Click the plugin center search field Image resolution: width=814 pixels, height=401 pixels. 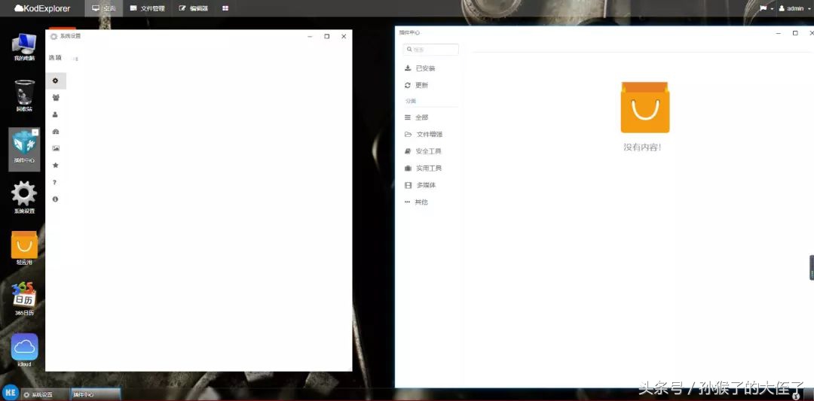(x=431, y=50)
